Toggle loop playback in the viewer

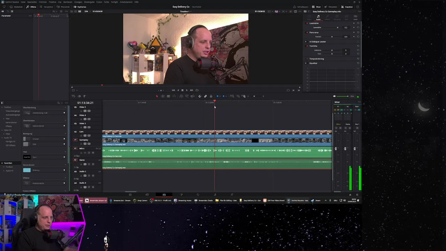[x=197, y=90]
